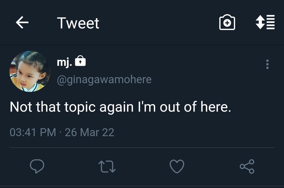The image size is (284, 188).
Task: Tap the tweet text 'Not that topic again'
Action: click(x=72, y=107)
